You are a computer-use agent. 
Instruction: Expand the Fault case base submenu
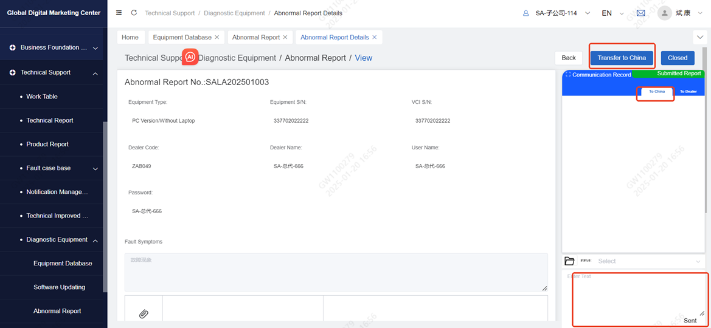95,168
